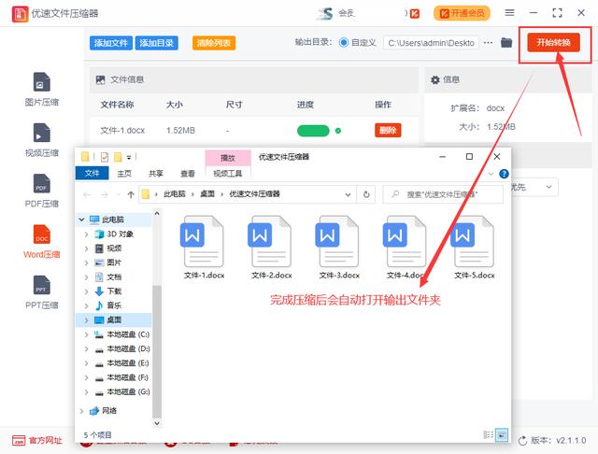Screen dimensions: 598x454
Task: Open the 查看 ribbon tab
Action: tap(187, 174)
